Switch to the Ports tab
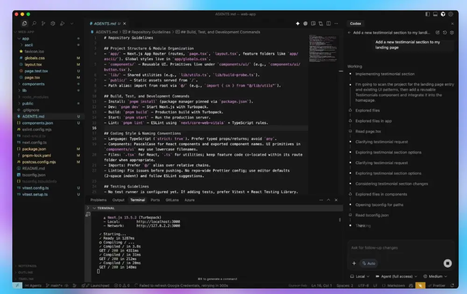The height and width of the screenshot is (294, 467). (x=156, y=200)
